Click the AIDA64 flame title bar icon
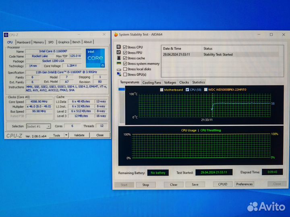 pos(116,35)
